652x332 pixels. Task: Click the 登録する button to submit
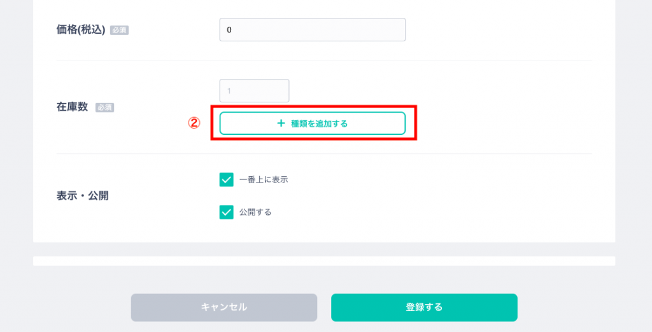[x=424, y=307]
